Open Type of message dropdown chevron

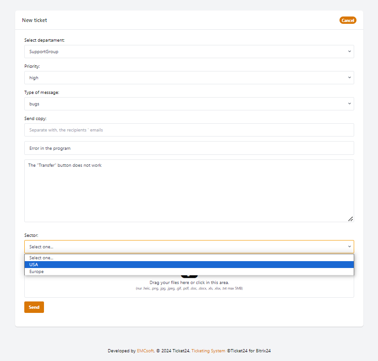click(x=349, y=104)
